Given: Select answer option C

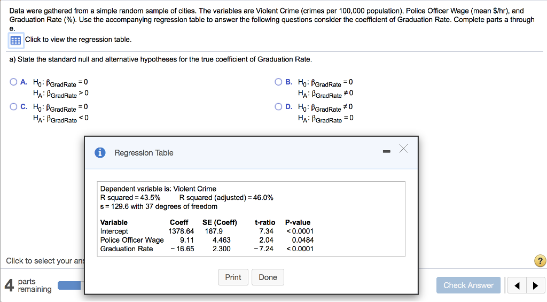Looking at the screenshot, I should coord(13,107).
